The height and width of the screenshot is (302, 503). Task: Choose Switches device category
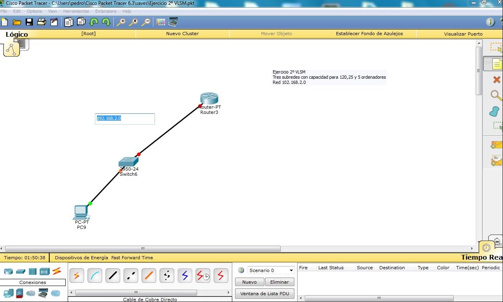[21, 272]
